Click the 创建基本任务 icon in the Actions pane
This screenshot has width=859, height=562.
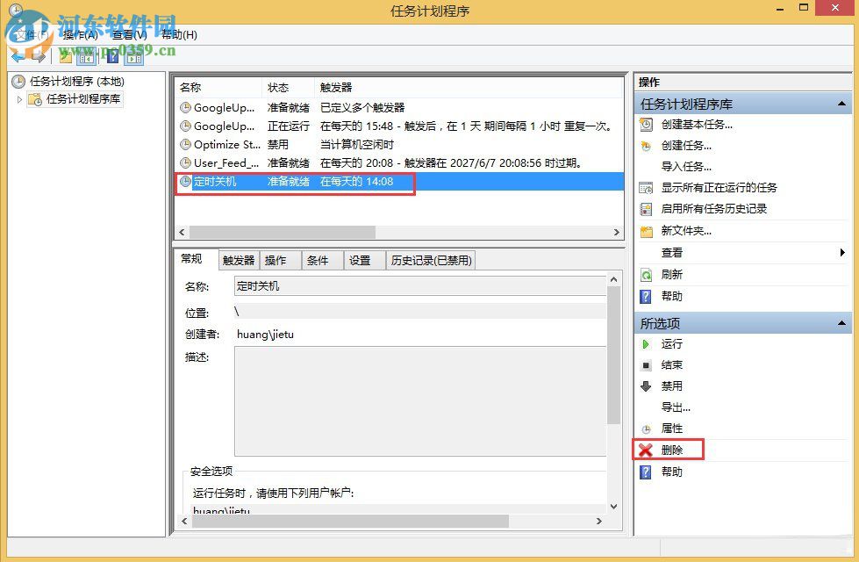647,124
